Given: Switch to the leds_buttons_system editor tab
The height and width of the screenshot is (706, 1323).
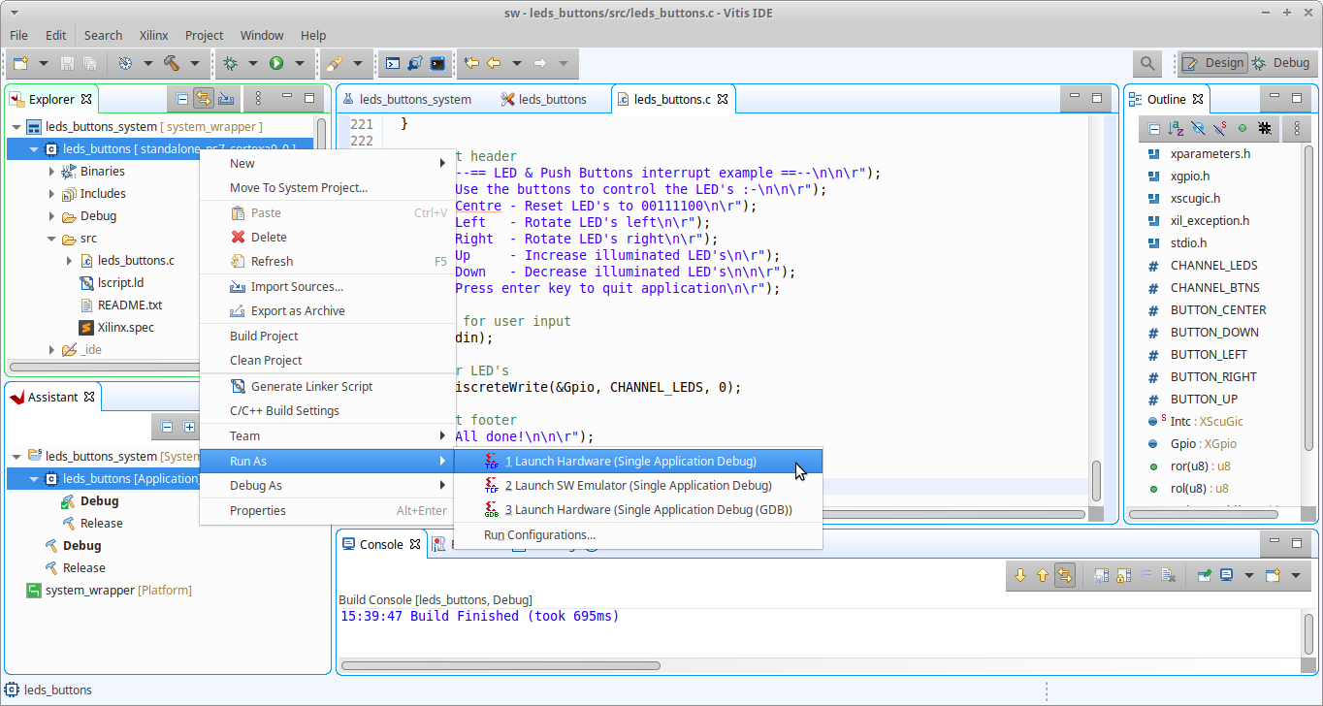Looking at the screenshot, I should [414, 99].
